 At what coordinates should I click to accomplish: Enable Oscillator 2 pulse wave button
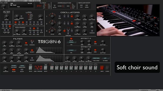(x=72, y=24)
